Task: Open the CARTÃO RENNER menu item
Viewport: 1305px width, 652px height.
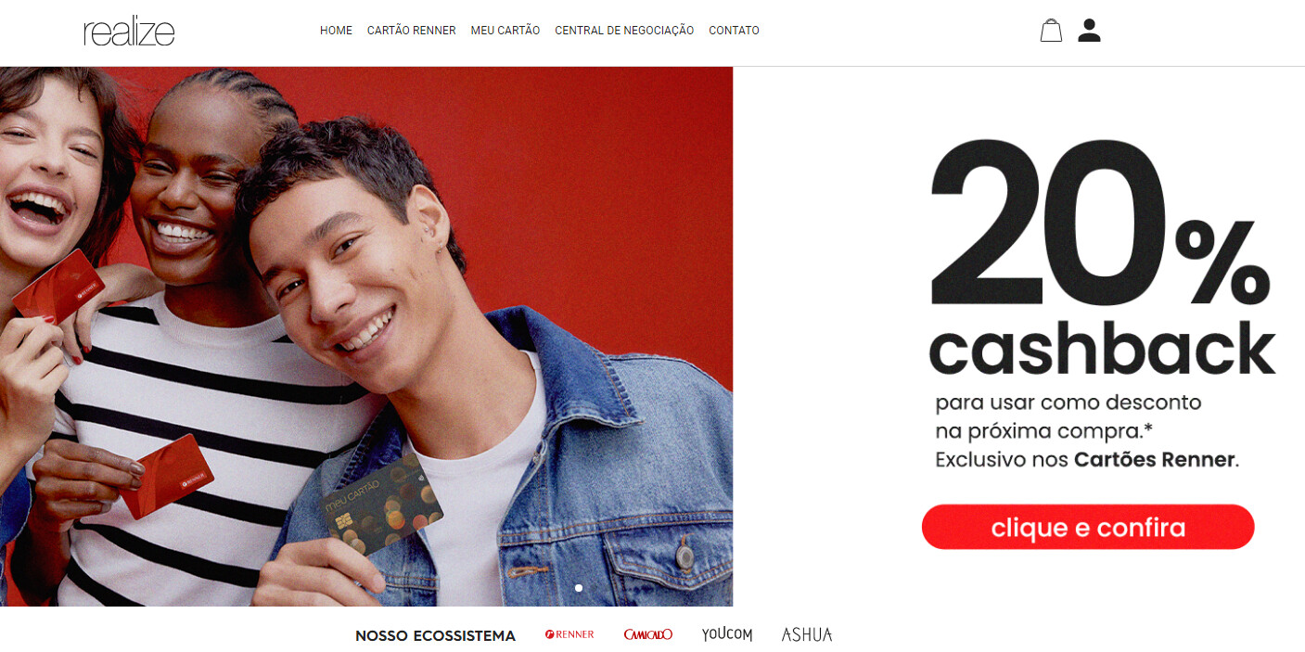Action: (412, 31)
